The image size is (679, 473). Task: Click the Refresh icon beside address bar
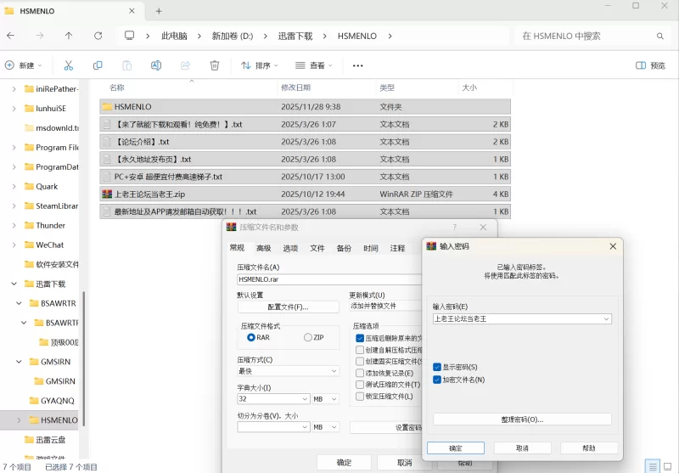98,36
